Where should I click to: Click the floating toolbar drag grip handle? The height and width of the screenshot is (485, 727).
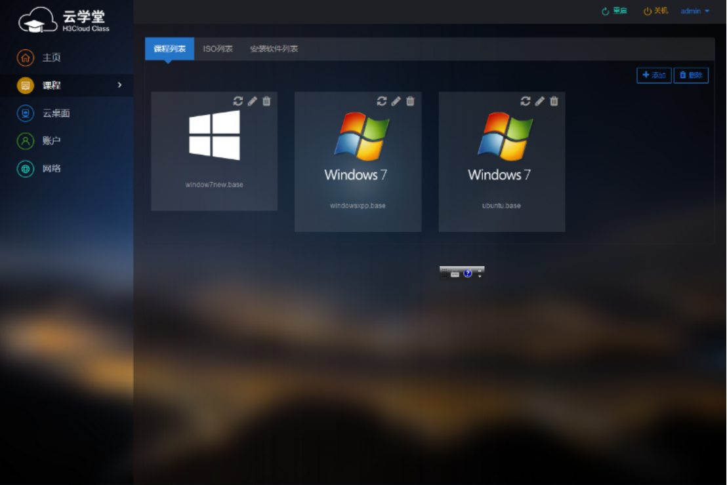tap(444, 273)
